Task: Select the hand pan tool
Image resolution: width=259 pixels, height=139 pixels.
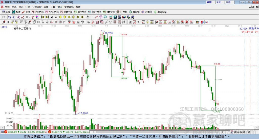Action: pos(88,17)
